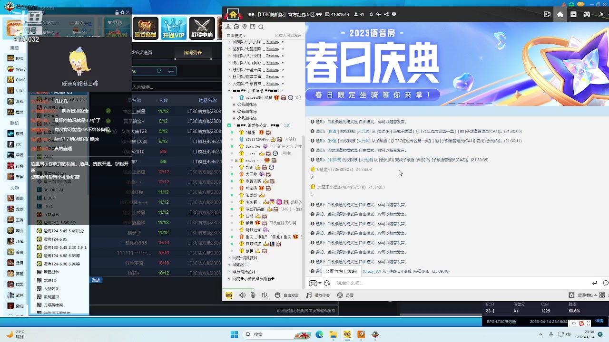Focus the room keyword search field
Viewport: 609px width, 342px height.
click(176, 87)
